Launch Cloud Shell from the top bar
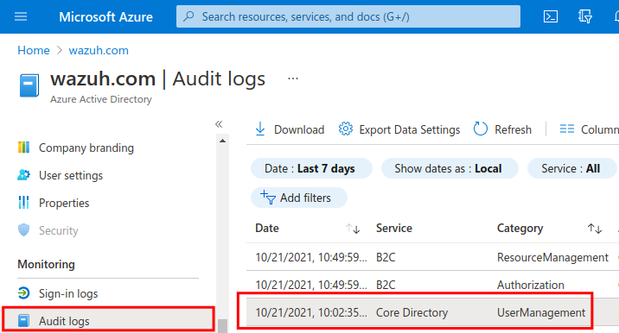Viewport: 619px width, 333px height. (551, 16)
